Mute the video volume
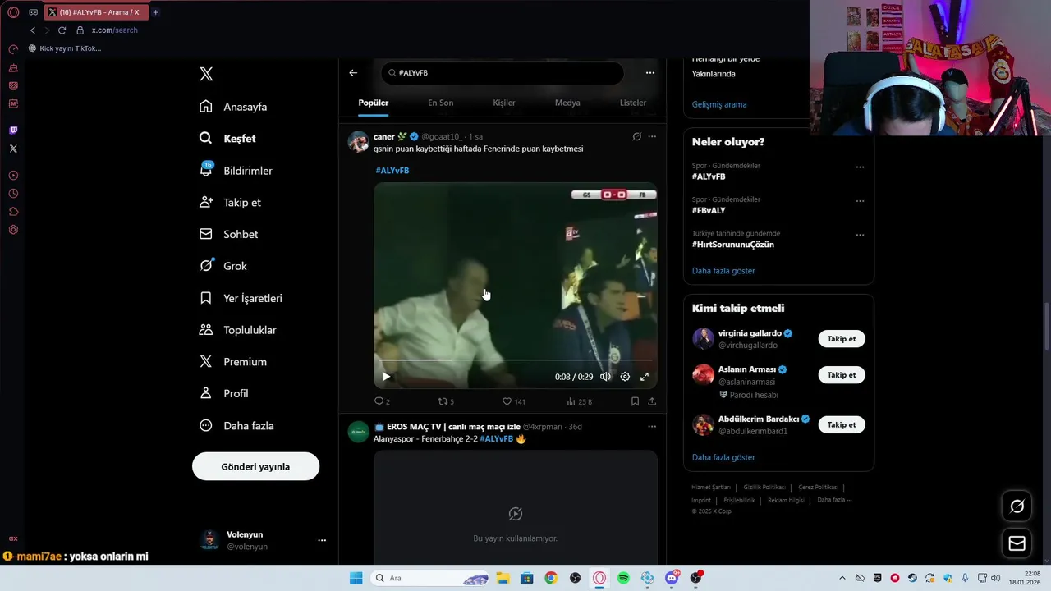 tap(605, 377)
